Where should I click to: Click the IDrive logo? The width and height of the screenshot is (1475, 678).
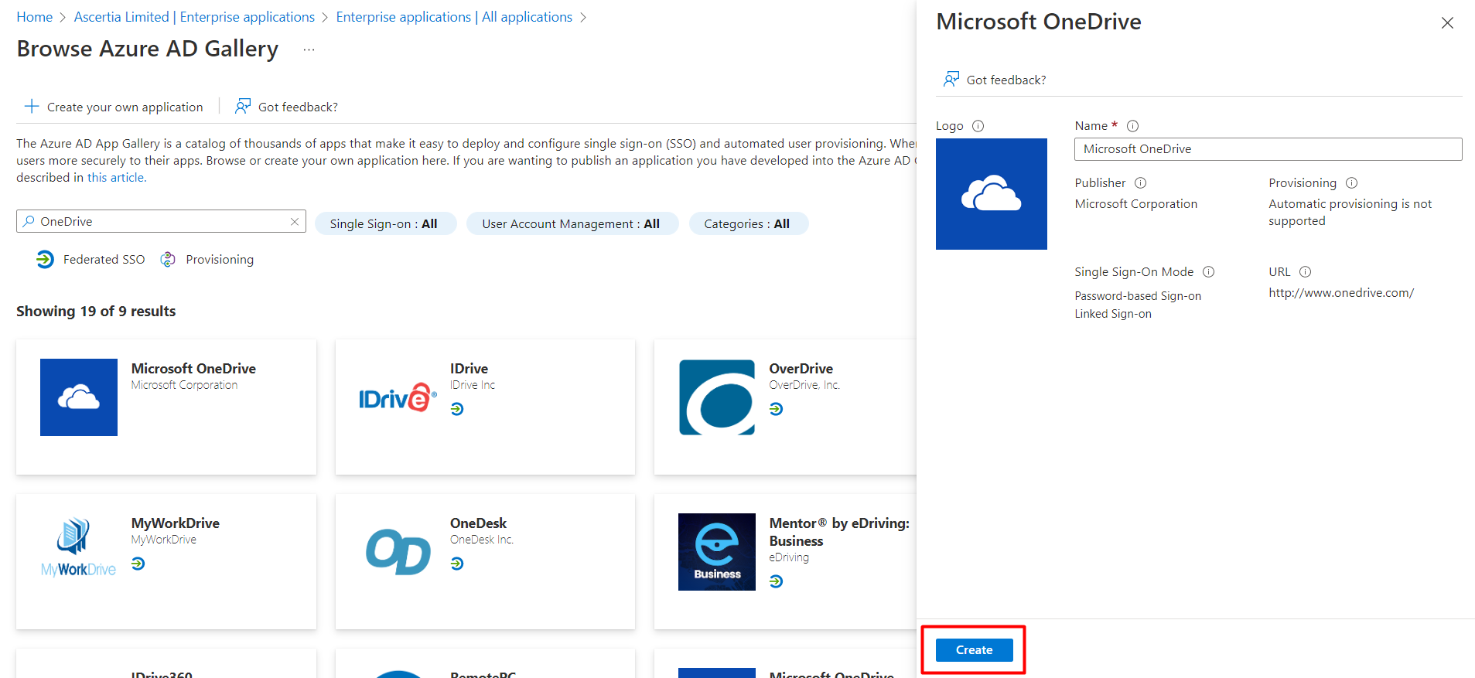pos(398,397)
